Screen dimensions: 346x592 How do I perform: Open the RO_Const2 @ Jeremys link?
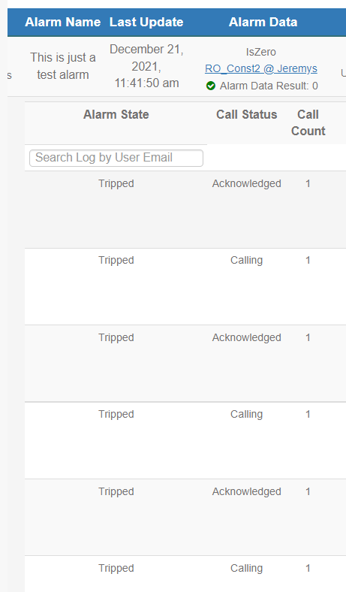tap(261, 68)
